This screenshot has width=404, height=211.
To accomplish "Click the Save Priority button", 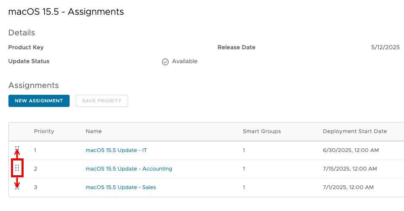I will (x=102, y=101).
